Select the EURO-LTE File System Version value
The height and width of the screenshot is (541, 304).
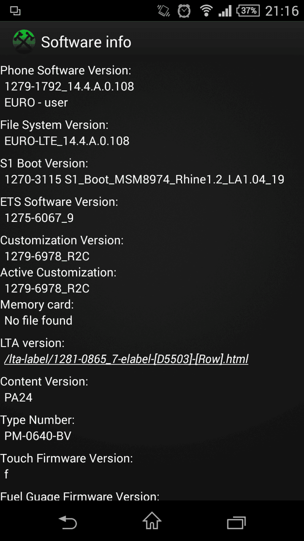(67, 141)
